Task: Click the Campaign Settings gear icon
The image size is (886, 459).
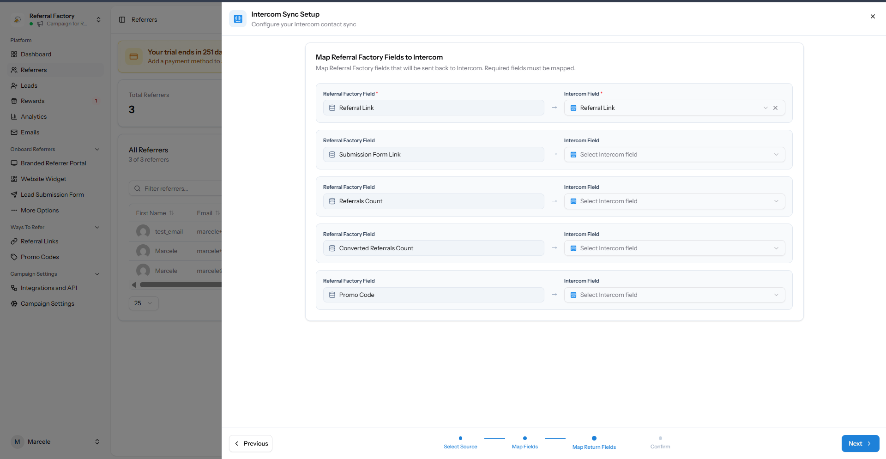Action: pyautogui.click(x=14, y=304)
